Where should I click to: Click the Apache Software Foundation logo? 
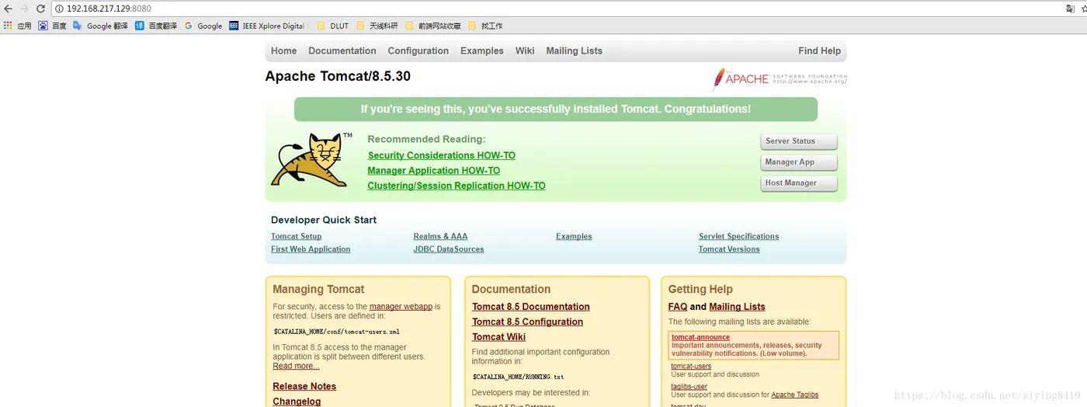[780, 78]
